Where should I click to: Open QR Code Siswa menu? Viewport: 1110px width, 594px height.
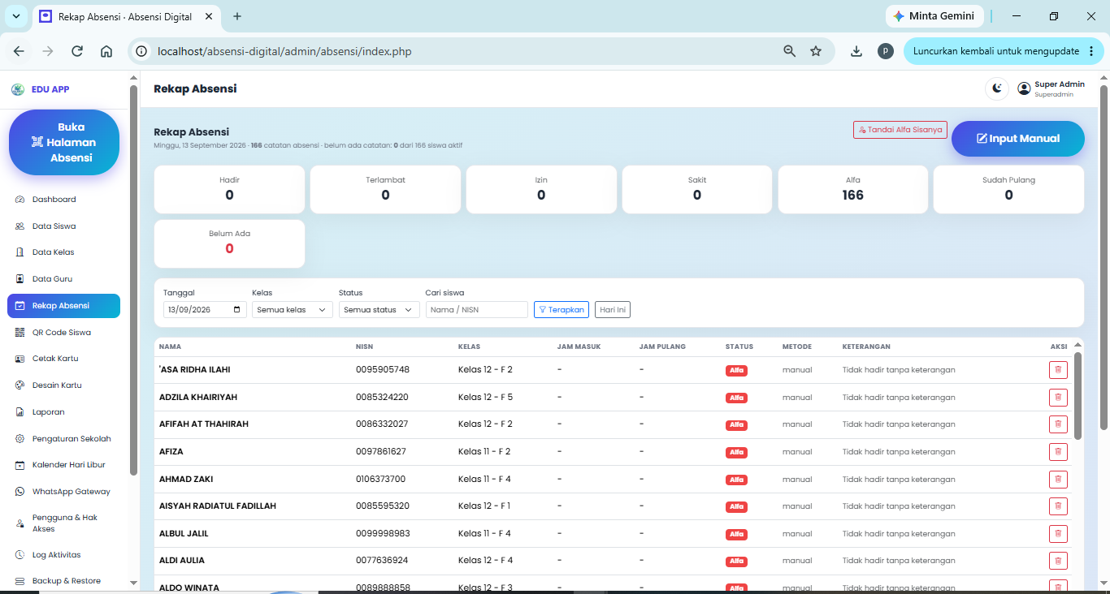click(x=63, y=332)
